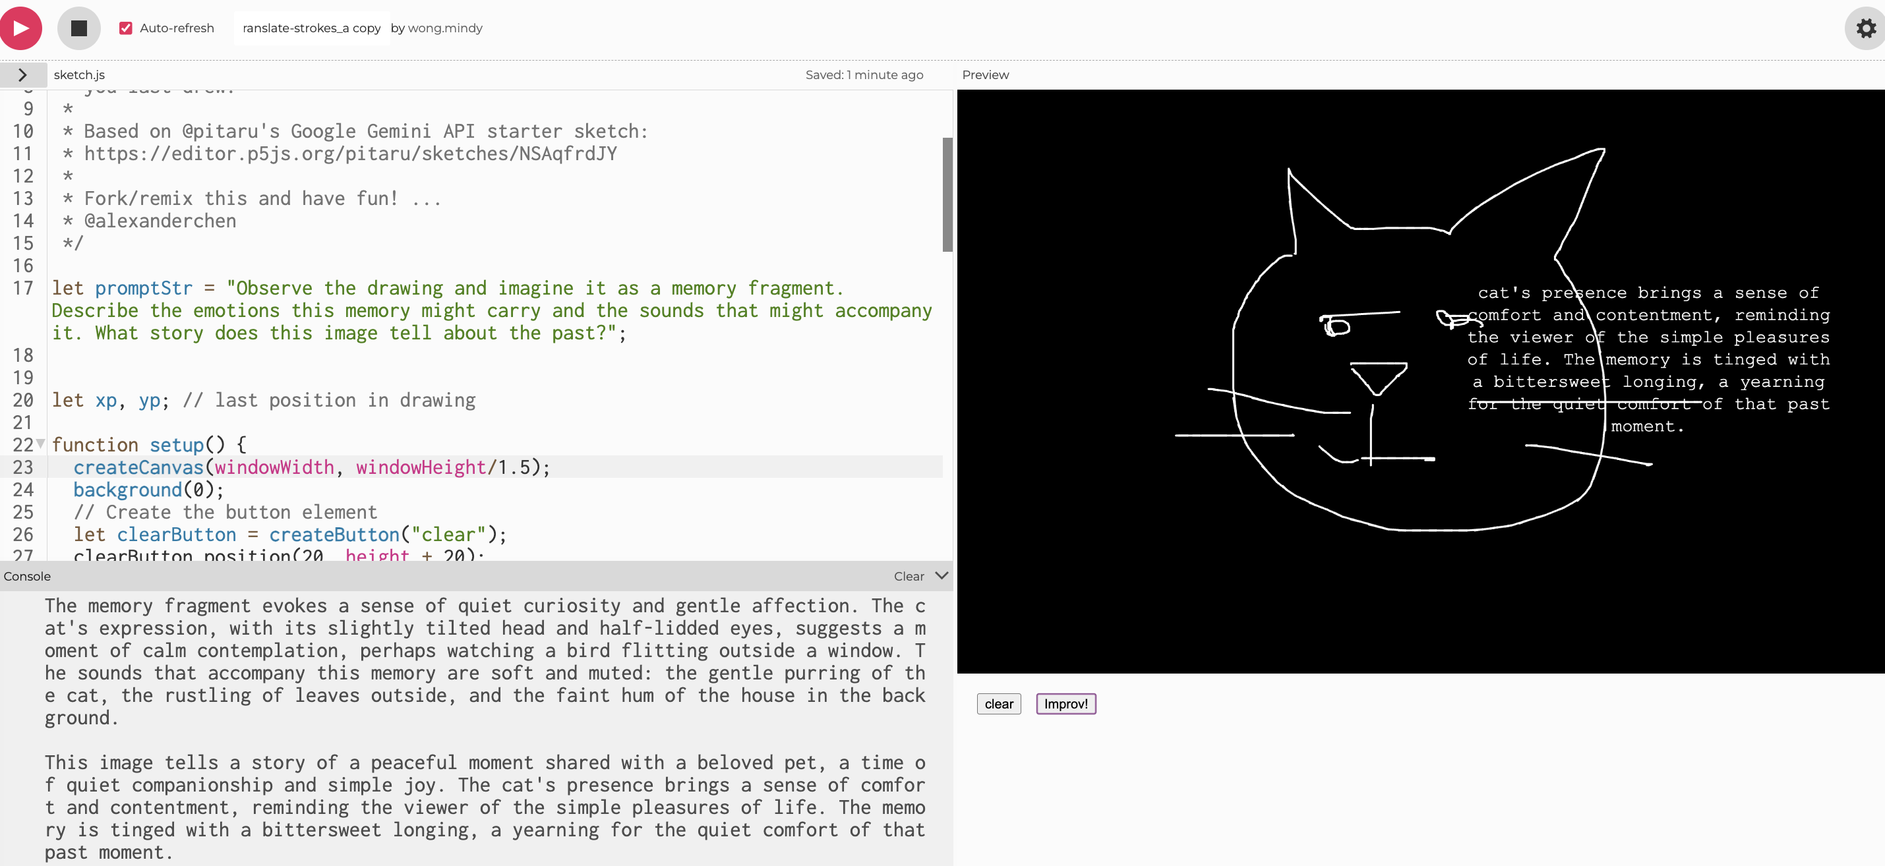Place cursor on line 23 createCanvas
Image resolution: width=1885 pixels, height=866 pixels.
coord(139,467)
